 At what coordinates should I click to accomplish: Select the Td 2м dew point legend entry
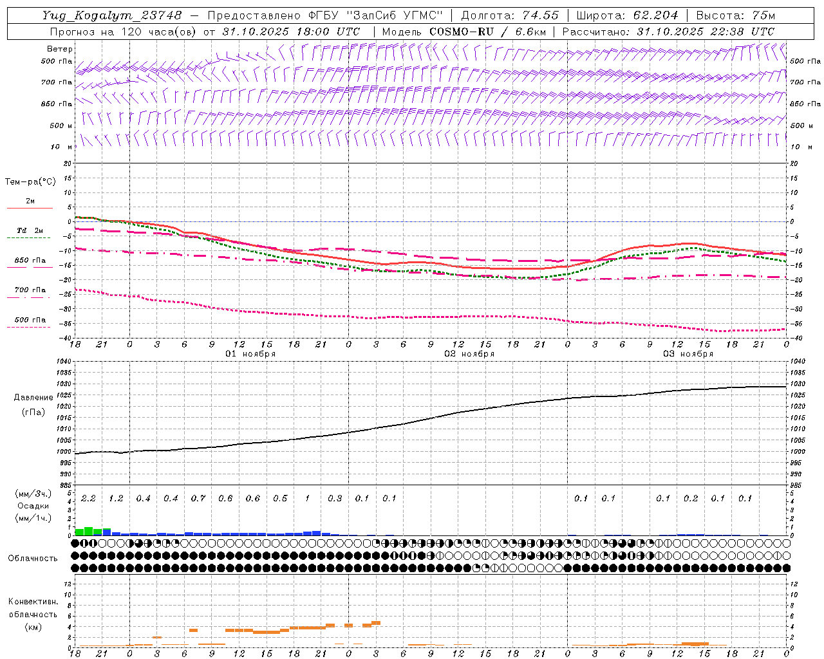coord(30,230)
